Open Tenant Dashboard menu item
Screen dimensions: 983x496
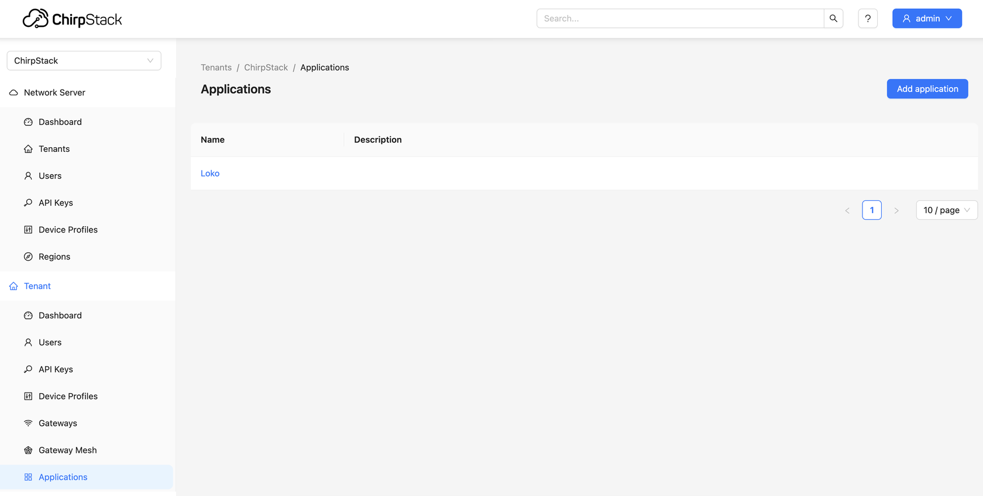pyautogui.click(x=87, y=315)
